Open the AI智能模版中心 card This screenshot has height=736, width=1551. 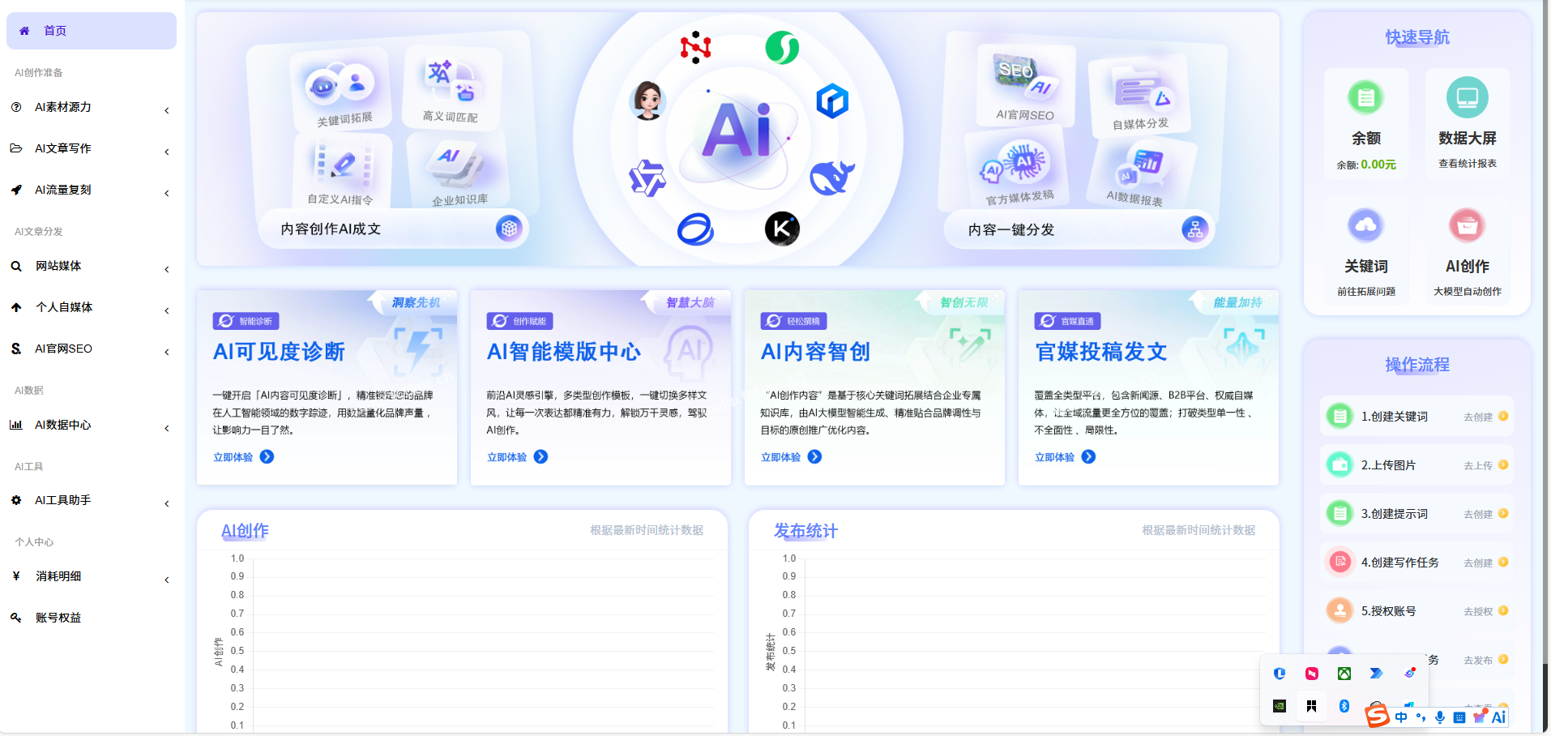[x=563, y=352]
